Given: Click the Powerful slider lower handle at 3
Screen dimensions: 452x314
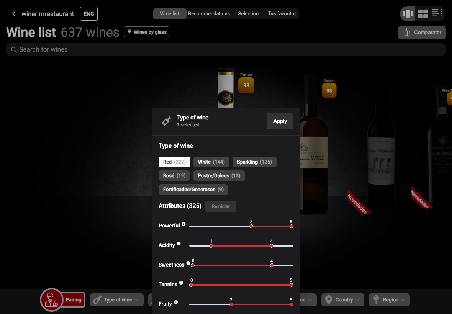Looking at the screenshot, I should pyautogui.click(x=251, y=226).
